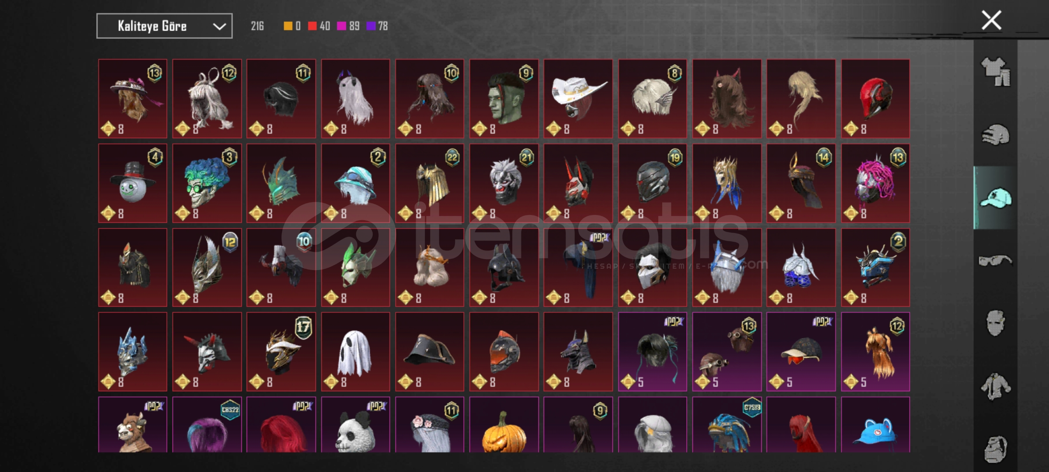Open the outfits category in sidebar
1049x472 pixels.
996,72
